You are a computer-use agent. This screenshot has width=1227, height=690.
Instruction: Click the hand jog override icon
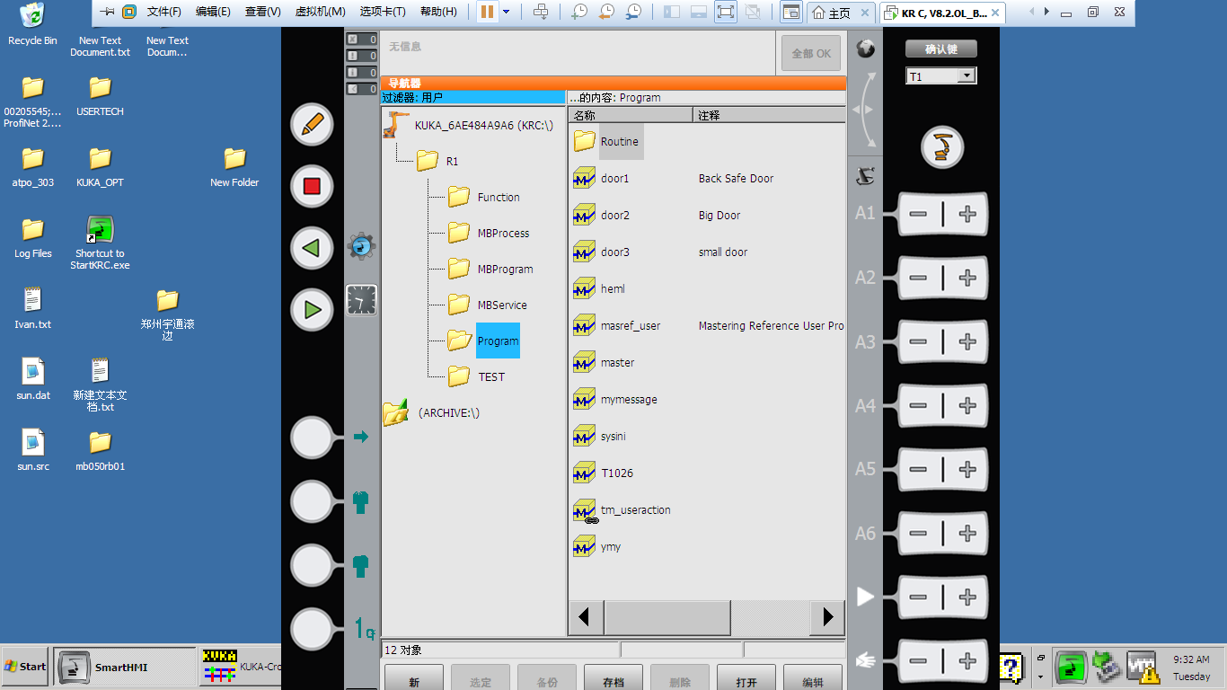pyautogui.click(x=865, y=660)
